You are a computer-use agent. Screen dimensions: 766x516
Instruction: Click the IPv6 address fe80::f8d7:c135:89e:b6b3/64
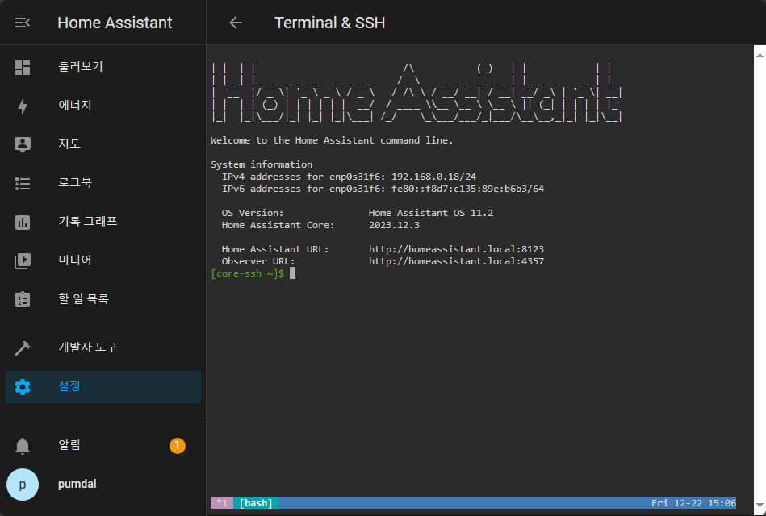point(467,189)
